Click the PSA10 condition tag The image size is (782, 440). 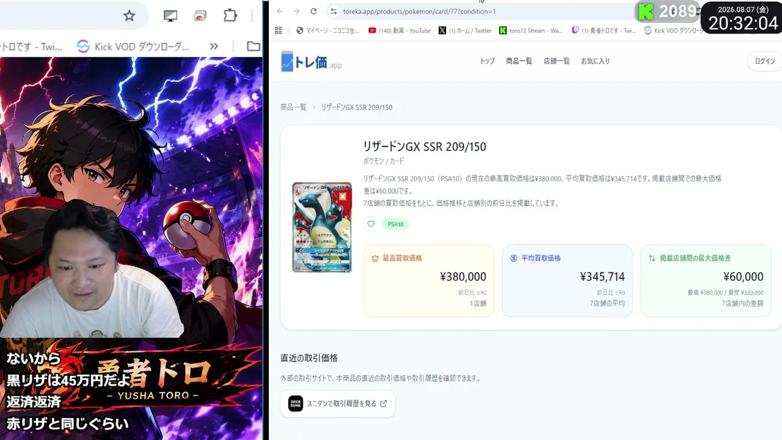pos(396,224)
